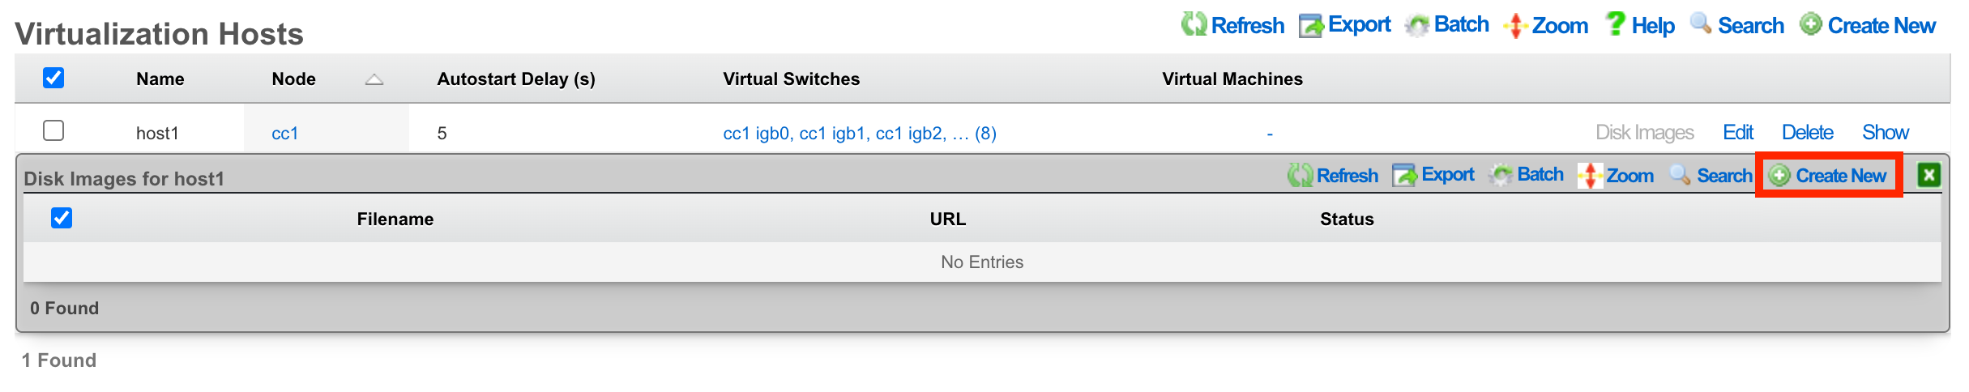
Task: Open the virtual switches list link for host1
Action: point(859,134)
